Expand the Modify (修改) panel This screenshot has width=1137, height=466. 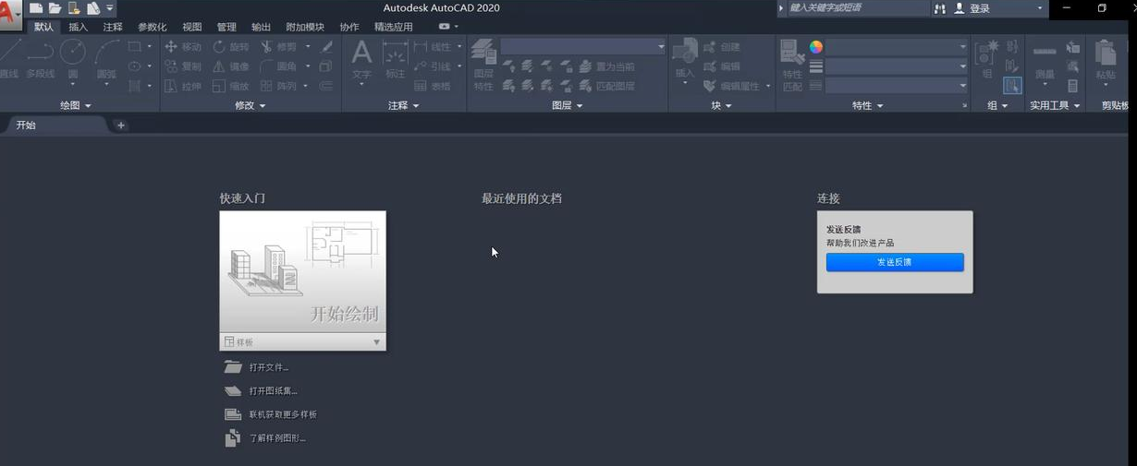tap(250, 105)
